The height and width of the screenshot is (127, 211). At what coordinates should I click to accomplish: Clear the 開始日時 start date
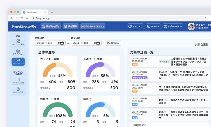pos(59,43)
